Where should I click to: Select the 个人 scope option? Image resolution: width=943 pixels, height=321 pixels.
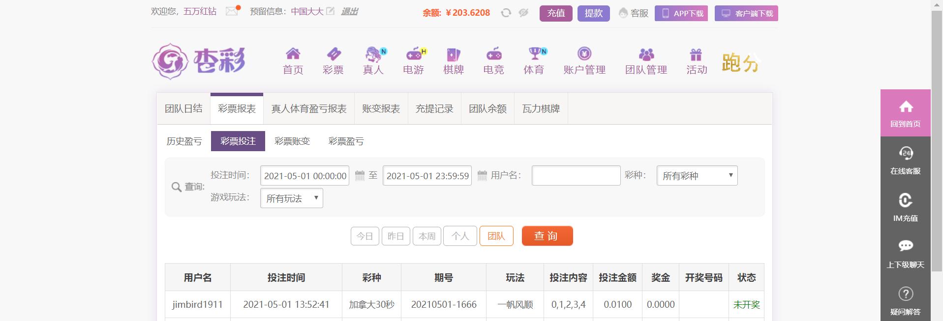[460, 236]
